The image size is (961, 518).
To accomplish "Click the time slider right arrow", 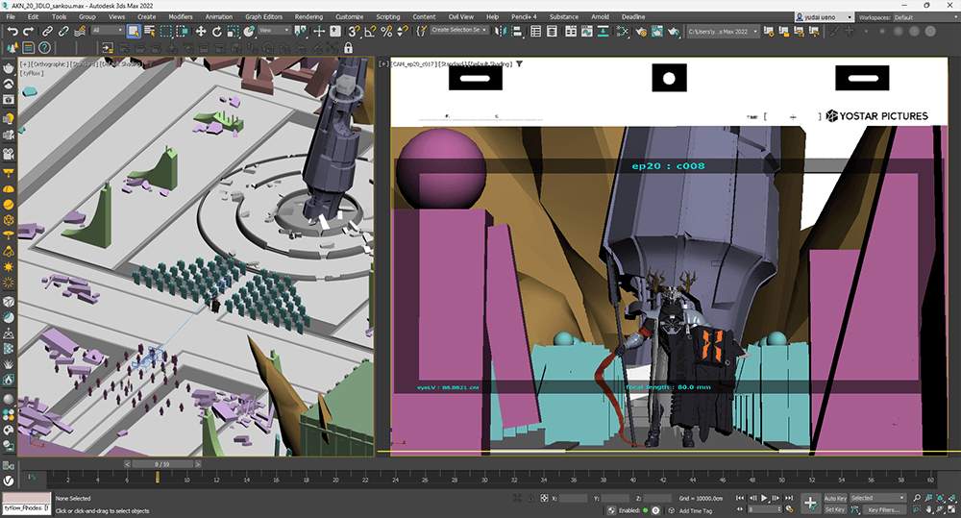I will tap(198, 464).
